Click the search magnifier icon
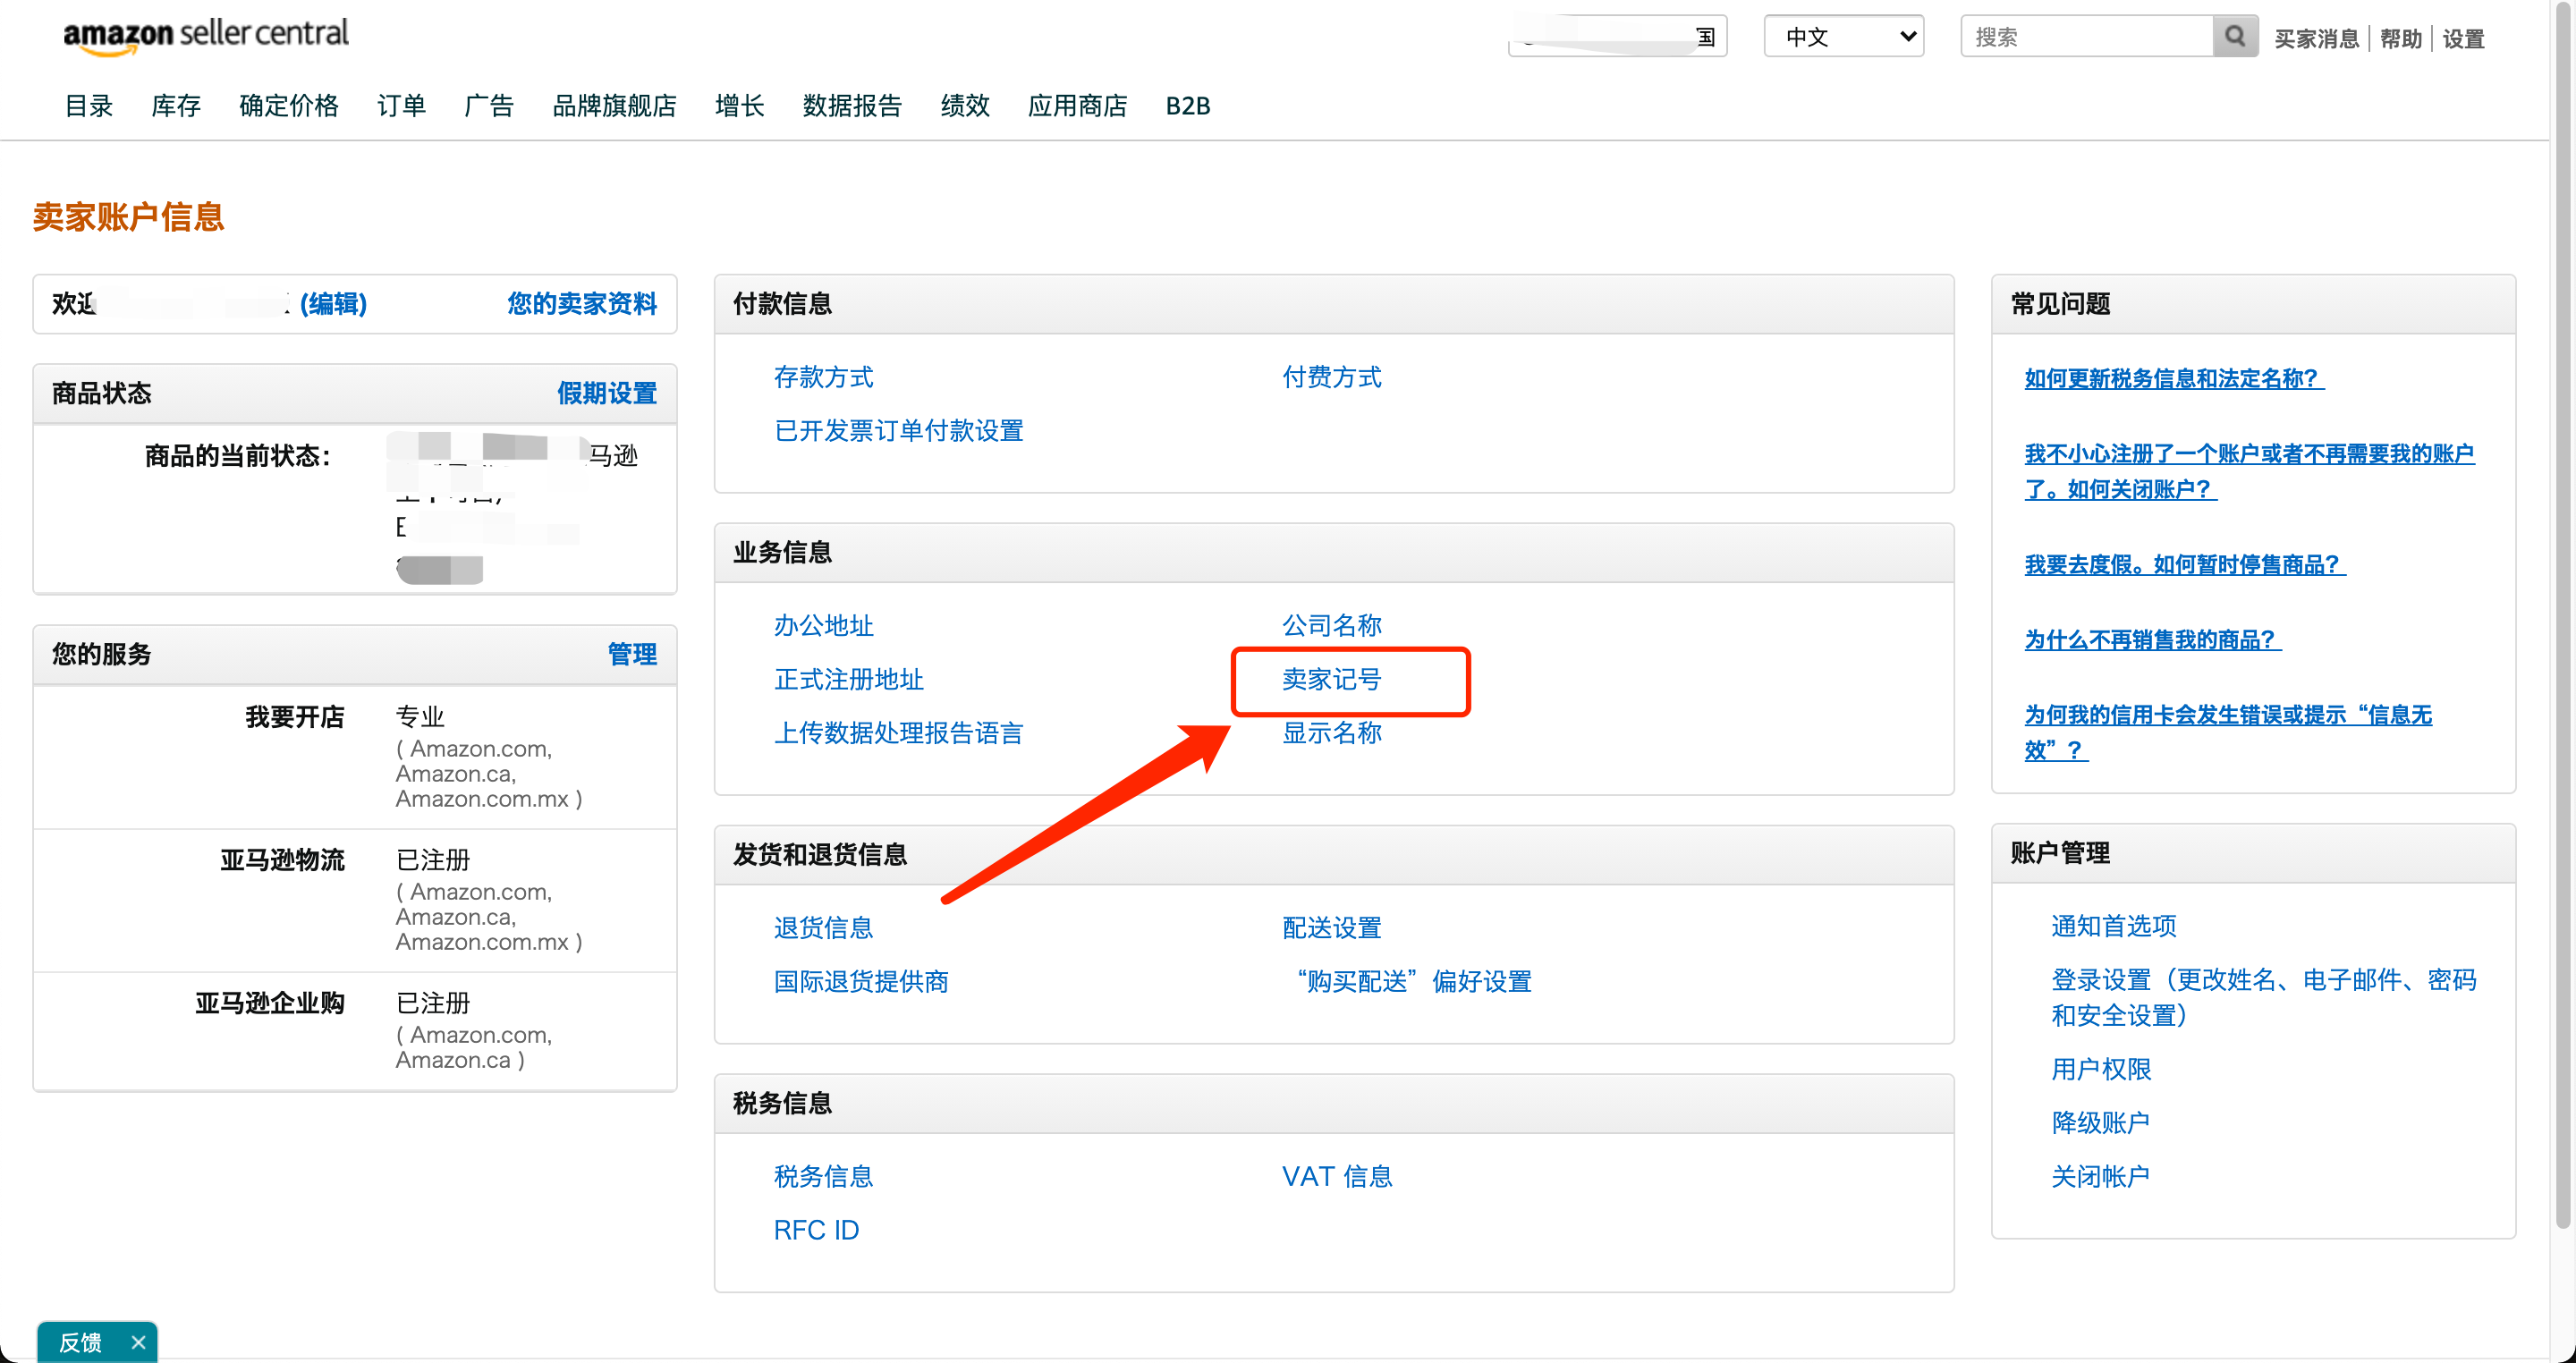Screen dimensions: 2576x1363 pyautogui.click(x=2234, y=37)
